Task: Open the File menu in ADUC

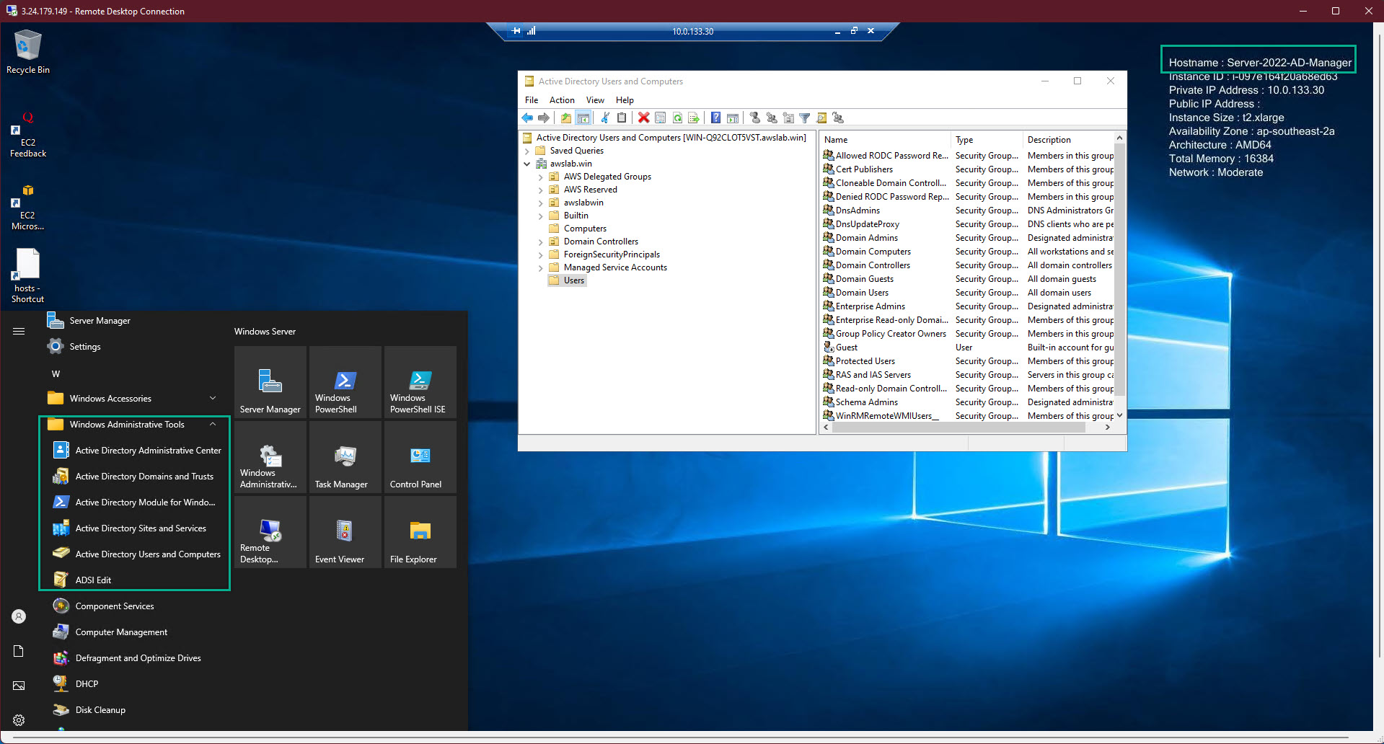Action: pos(532,100)
